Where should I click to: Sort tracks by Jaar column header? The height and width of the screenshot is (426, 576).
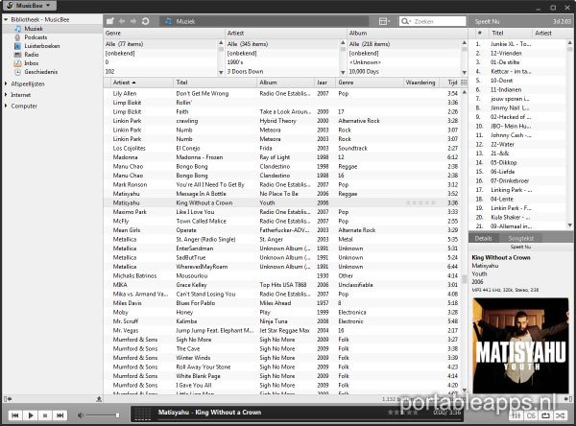click(x=323, y=83)
